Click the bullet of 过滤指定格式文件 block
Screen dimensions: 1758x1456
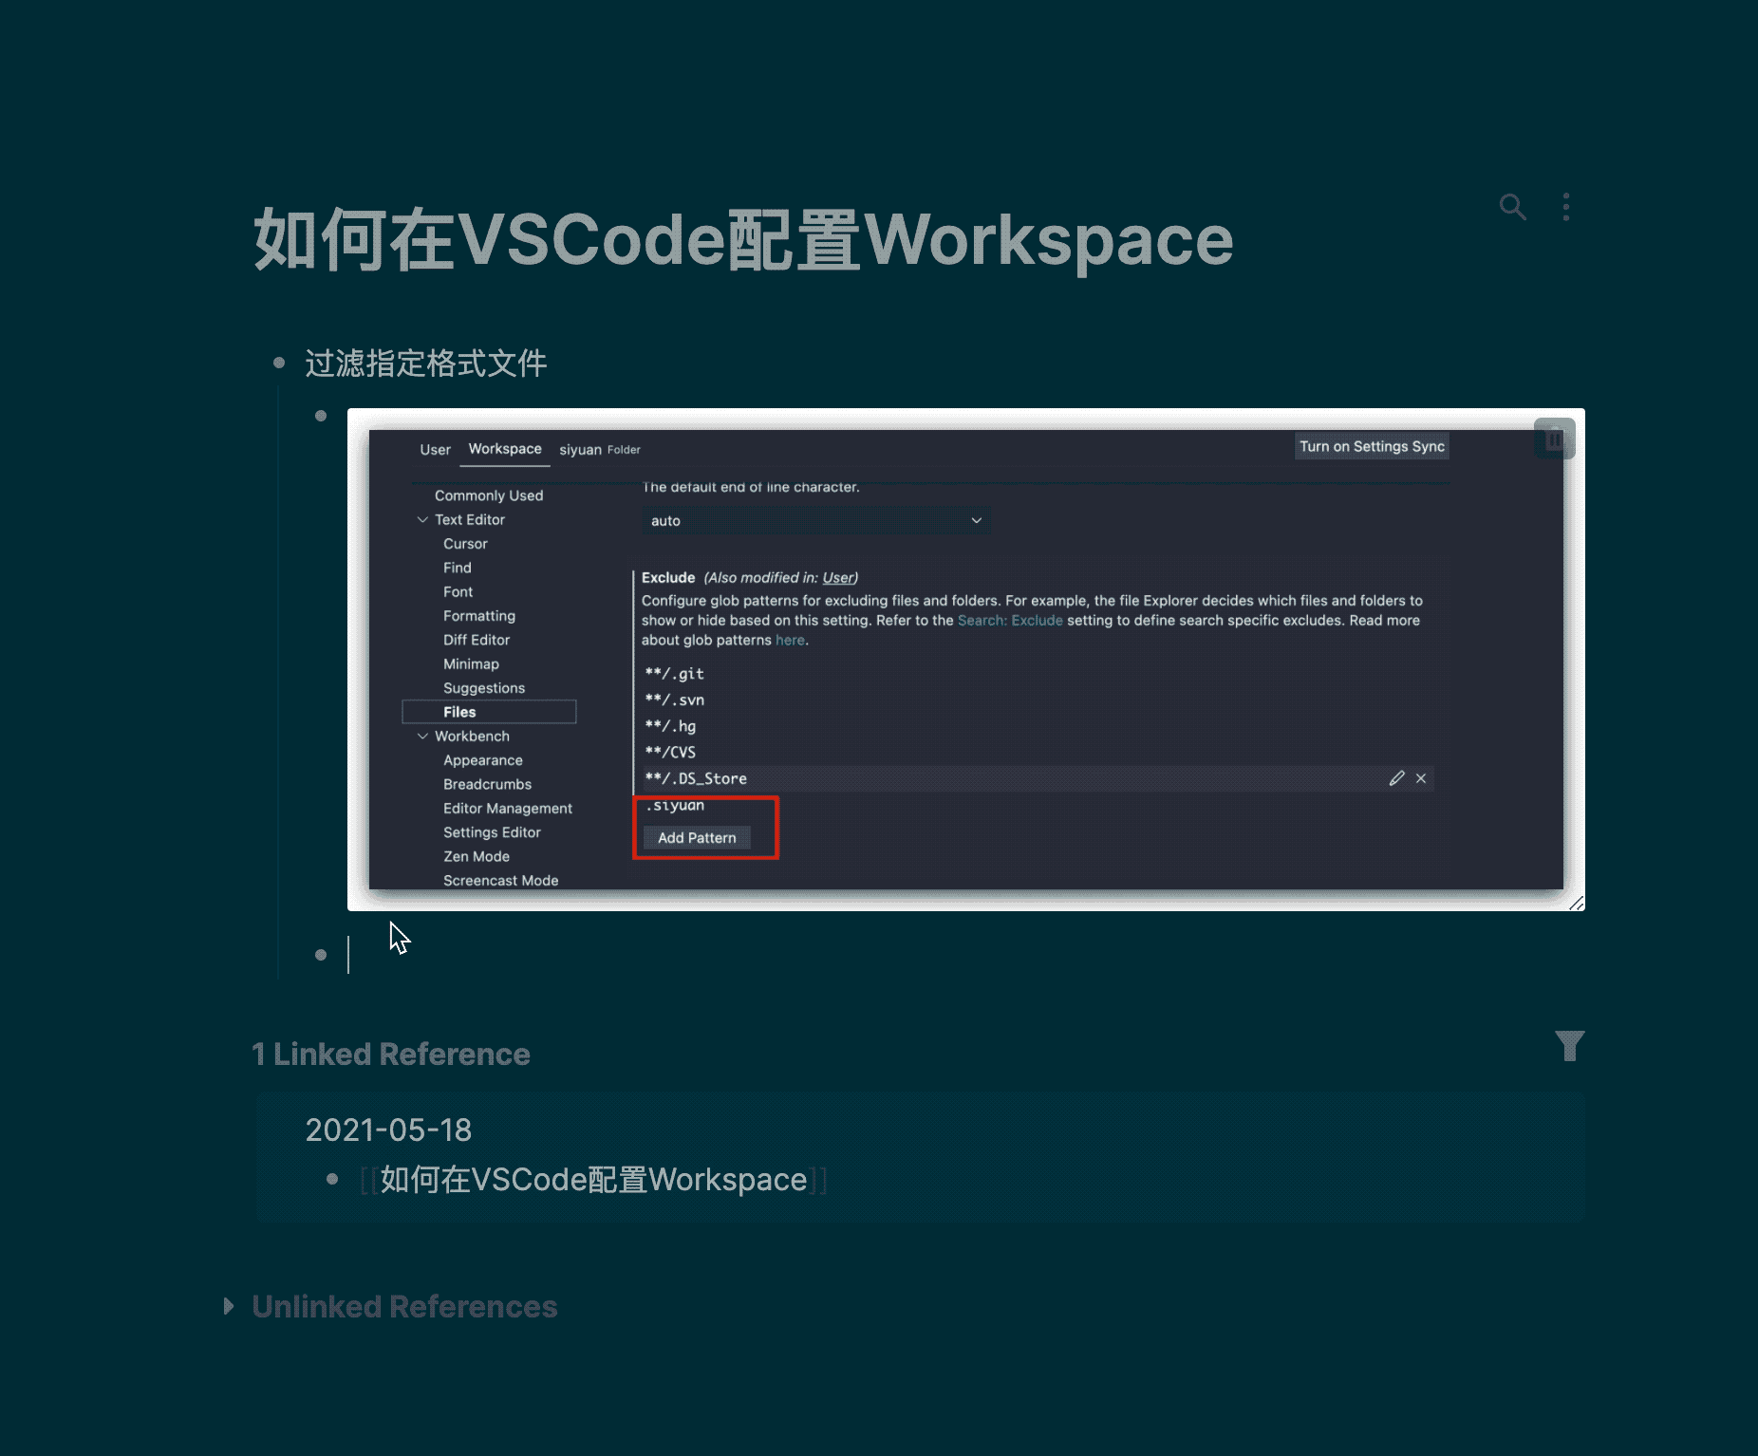(279, 363)
